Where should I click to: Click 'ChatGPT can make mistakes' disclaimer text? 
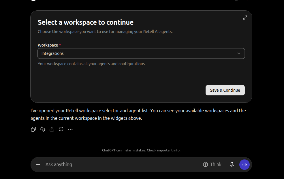coord(141,150)
